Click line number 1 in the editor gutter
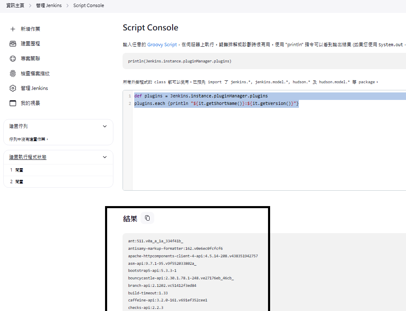The height and width of the screenshot is (311, 406). (130, 96)
